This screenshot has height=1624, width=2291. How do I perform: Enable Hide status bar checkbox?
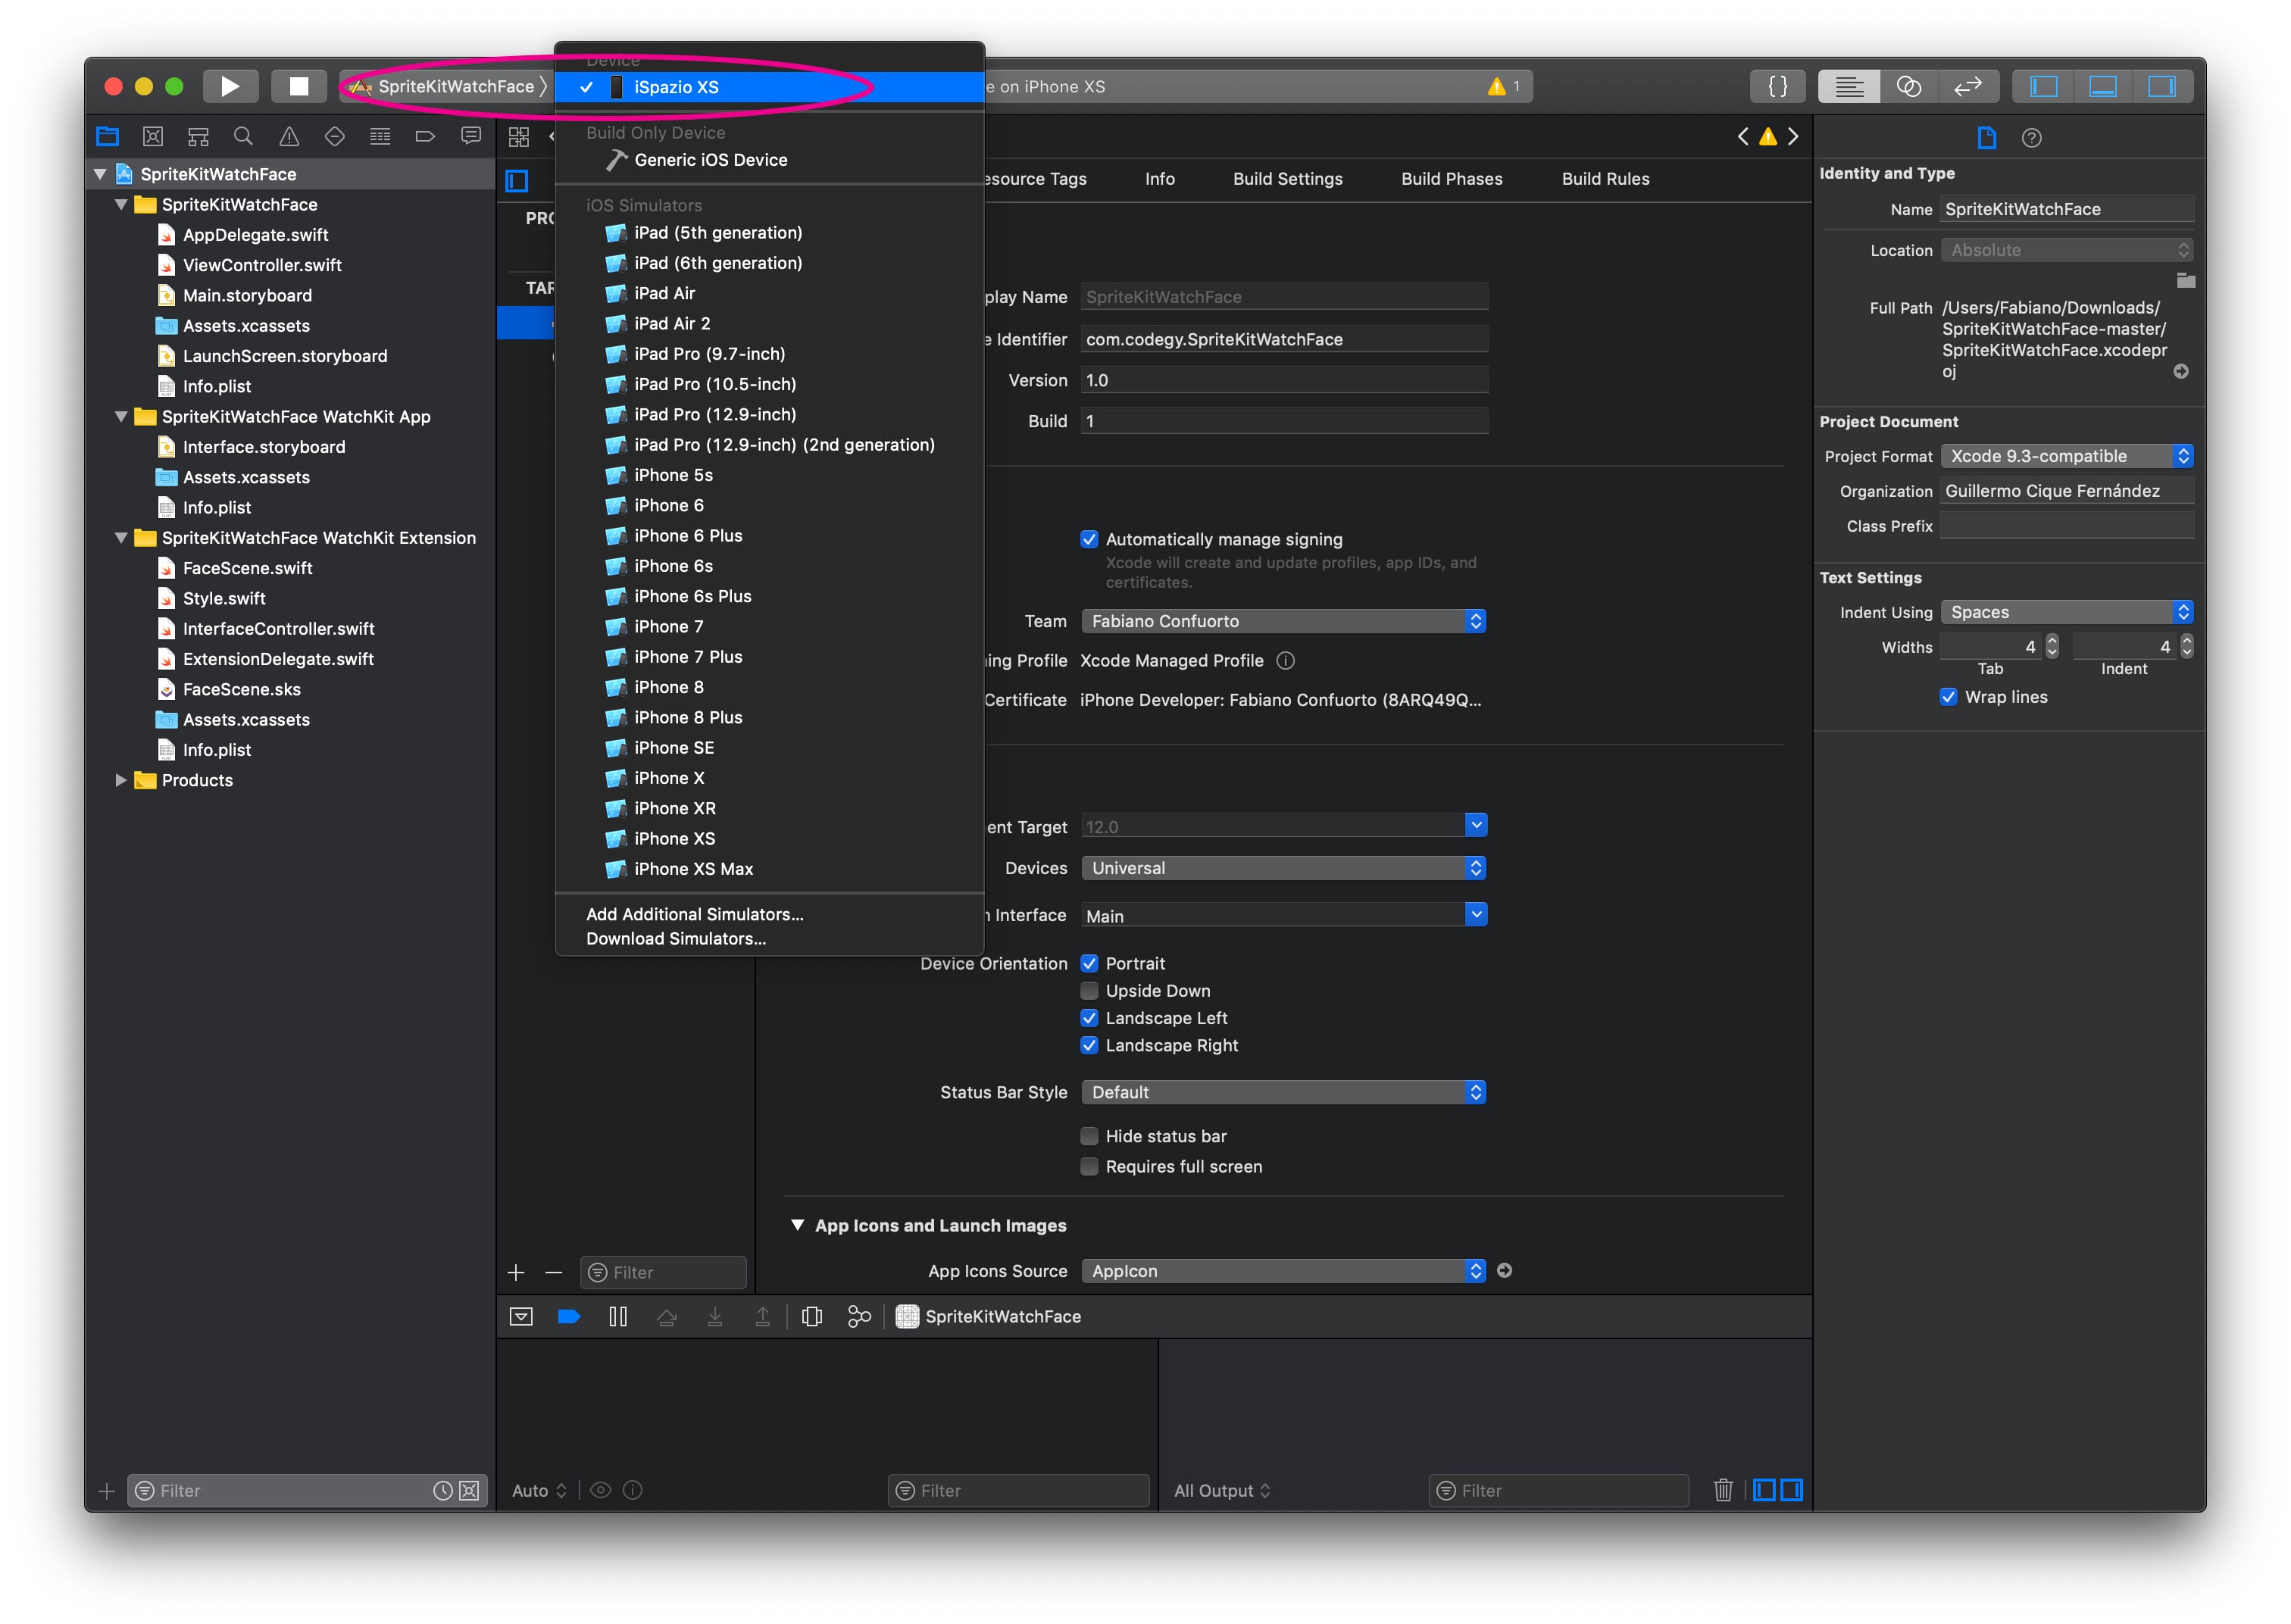(1089, 1136)
